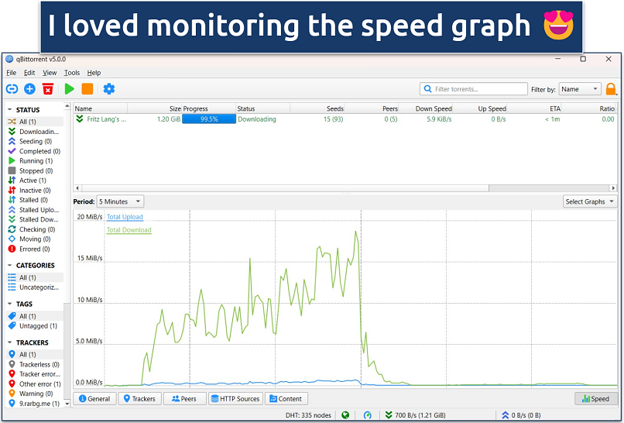Open the Select Graphs dropdown

[590, 201]
